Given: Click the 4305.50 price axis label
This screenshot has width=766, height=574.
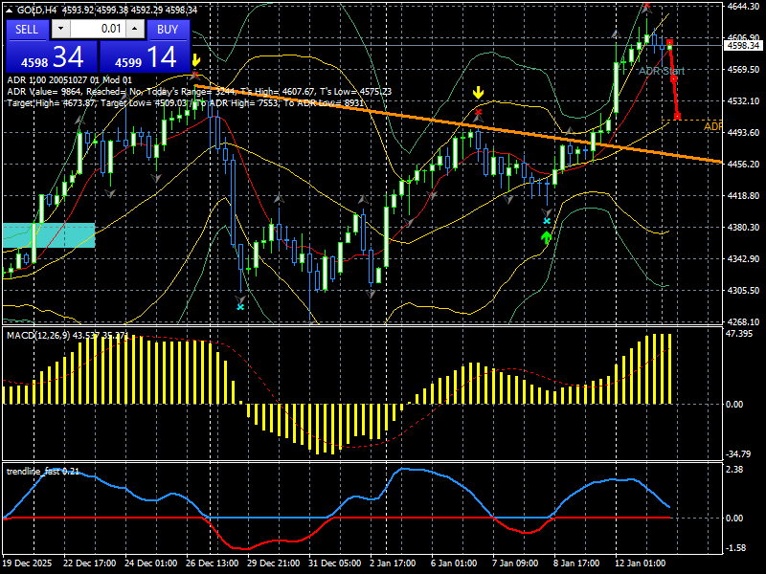Looking at the screenshot, I should pos(743,291).
